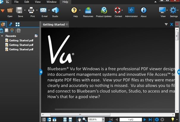Open Settings via the gear icon
This screenshot has width=180, height=122.
pyautogui.click(x=173, y=10)
